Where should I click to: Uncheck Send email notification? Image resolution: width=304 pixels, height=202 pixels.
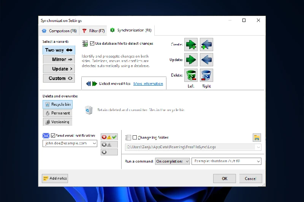click(x=53, y=136)
